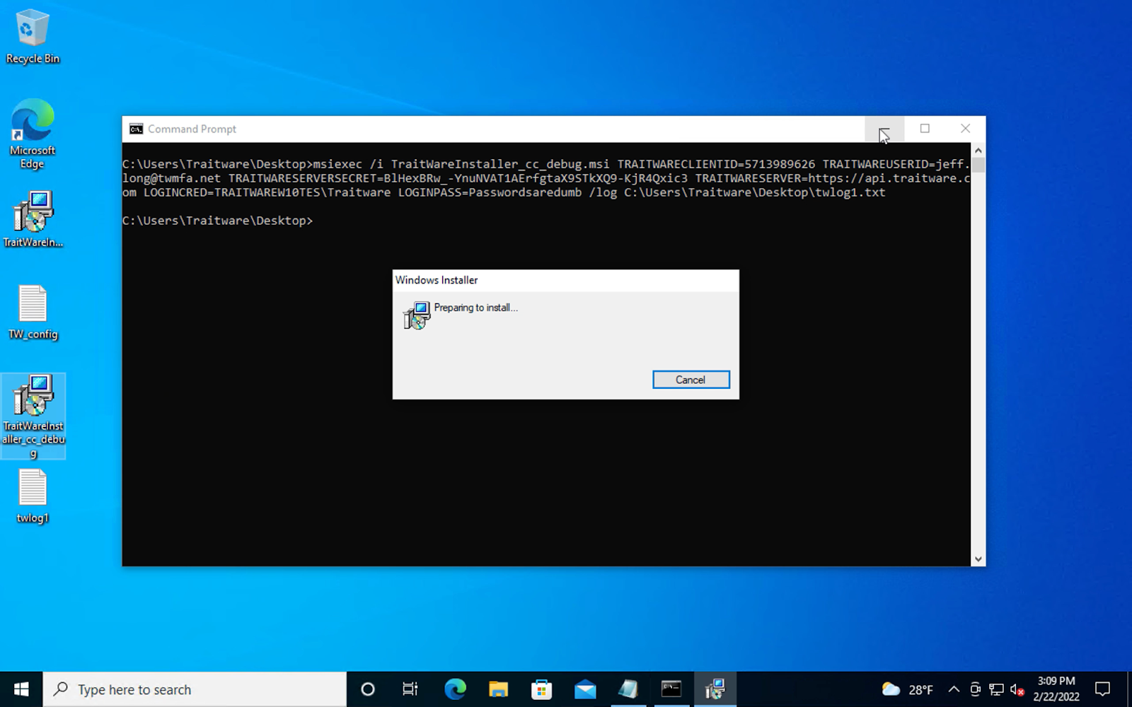1132x707 pixels.
Task: Open the weather widget showing 28°F
Action: pos(908,689)
